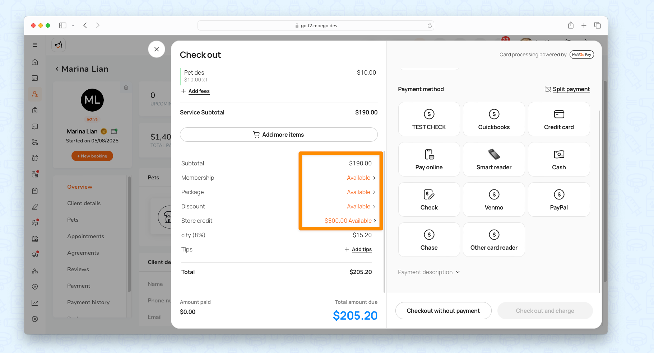Pick the Pay online payment method

tap(429, 160)
